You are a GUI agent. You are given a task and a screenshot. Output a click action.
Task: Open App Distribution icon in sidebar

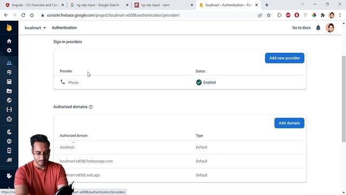[9, 160]
